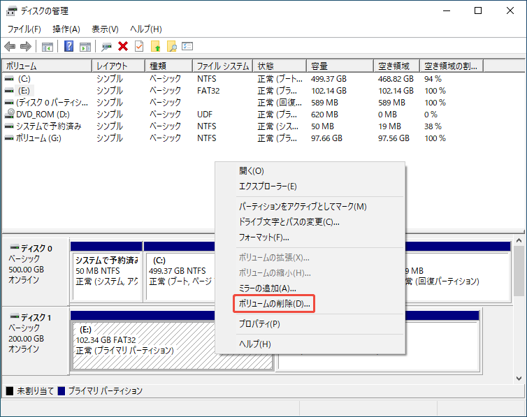The width and height of the screenshot is (527, 417).
Task: Click the checkmark properties toolbar icon
Action: [x=139, y=46]
